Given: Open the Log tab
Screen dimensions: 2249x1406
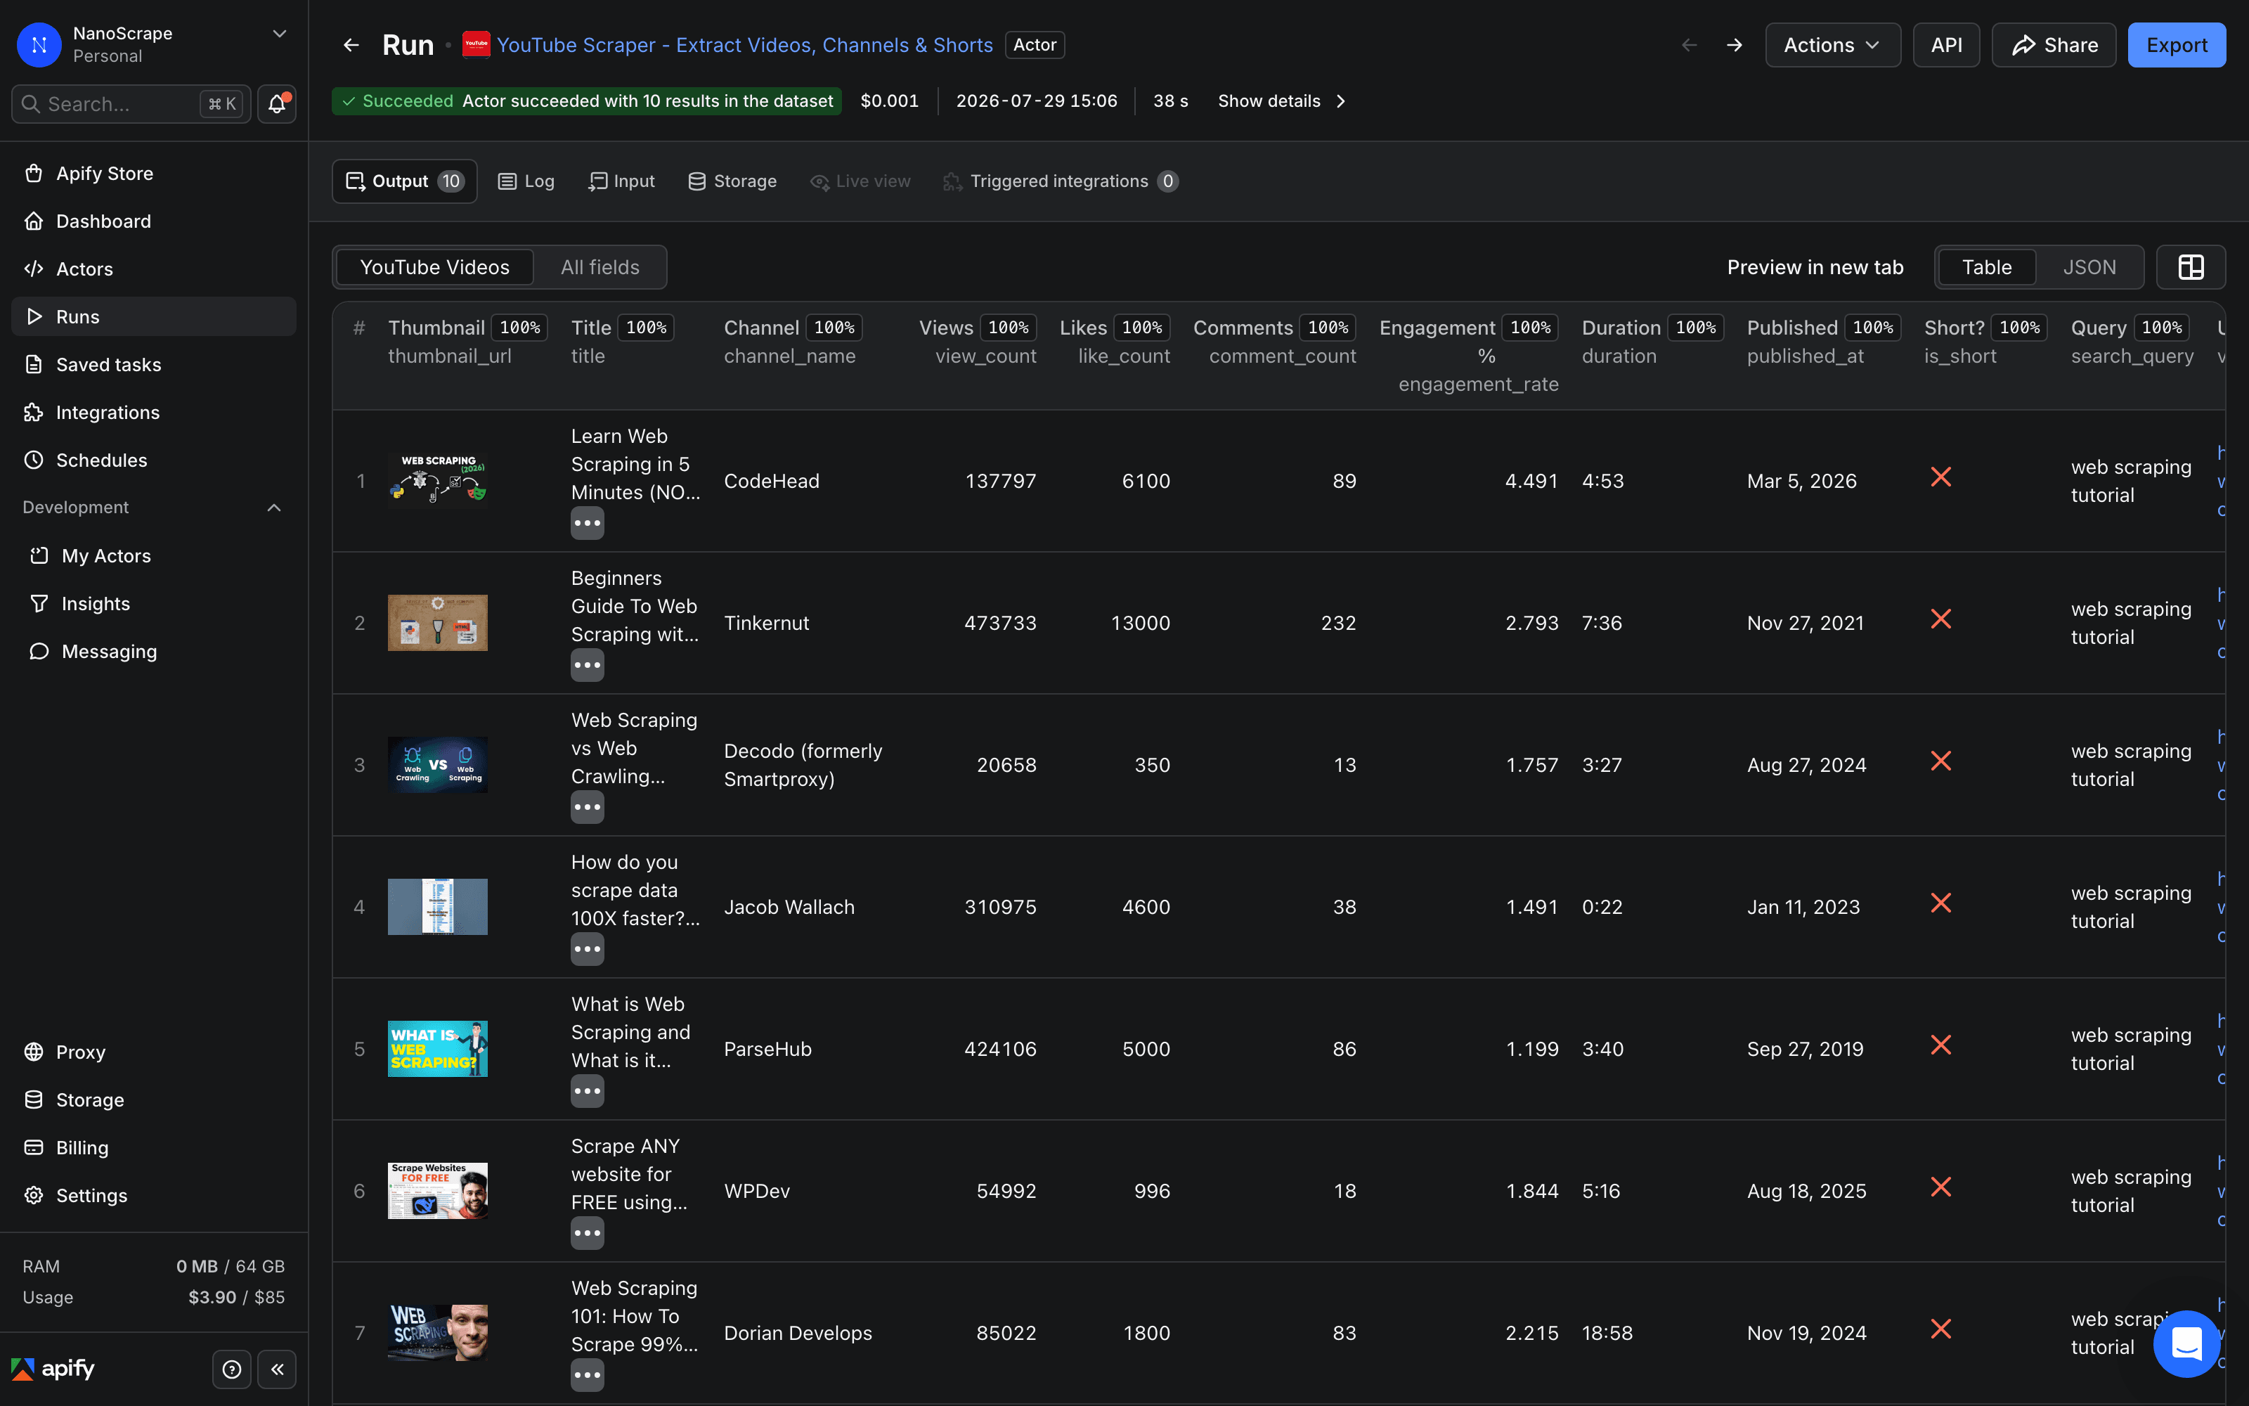Looking at the screenshot, I should click(x=526, y=181).
